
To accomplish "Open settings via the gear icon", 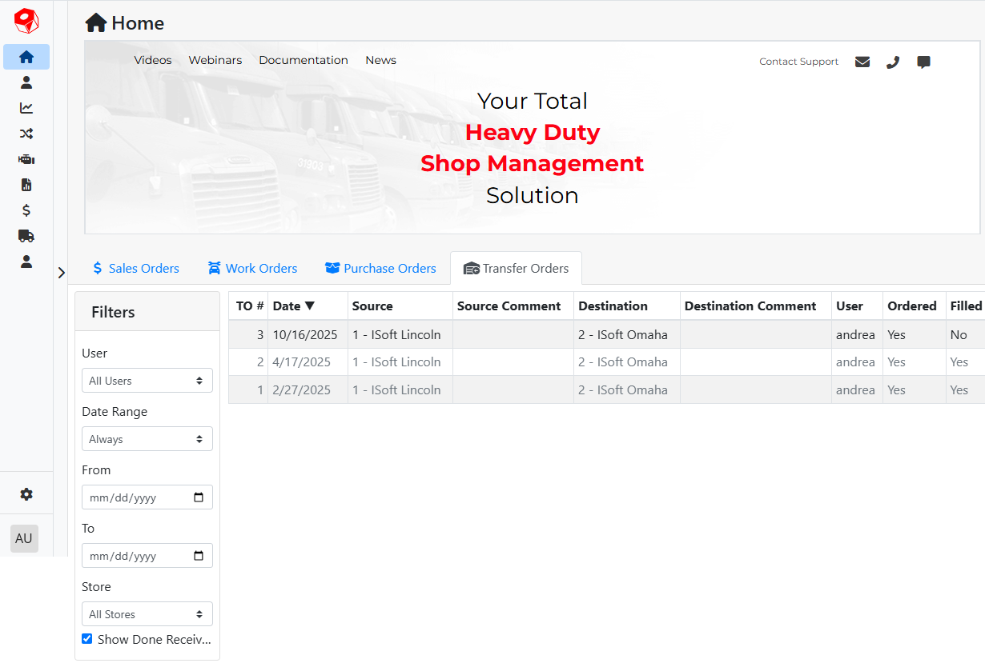I will coord(26,494).
